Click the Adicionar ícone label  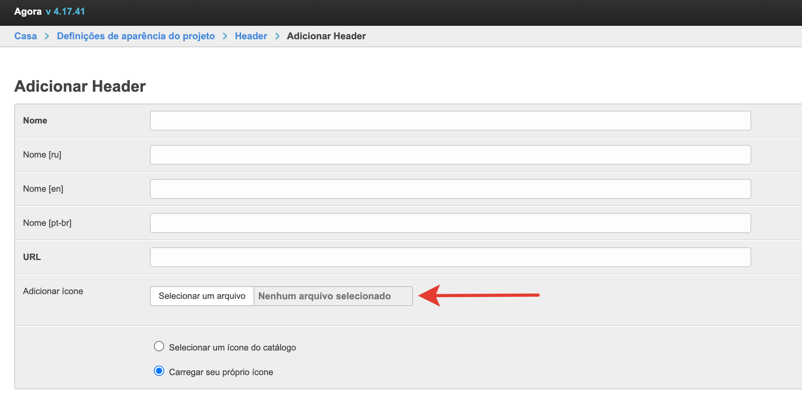coord(53,291)
